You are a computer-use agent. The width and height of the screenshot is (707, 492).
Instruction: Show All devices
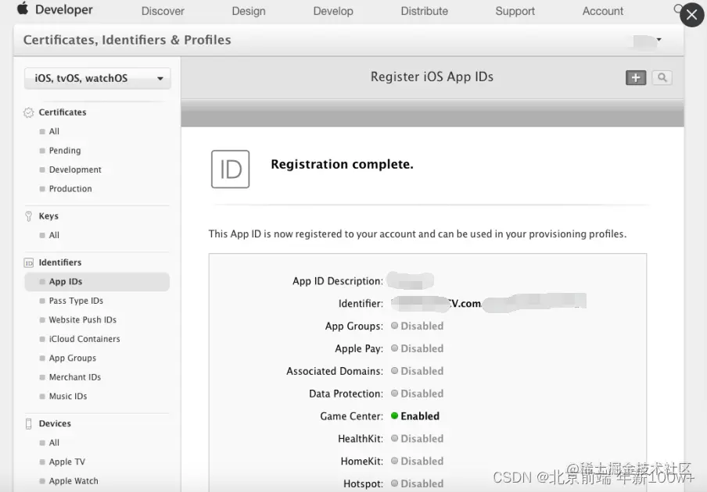(54, 443)
